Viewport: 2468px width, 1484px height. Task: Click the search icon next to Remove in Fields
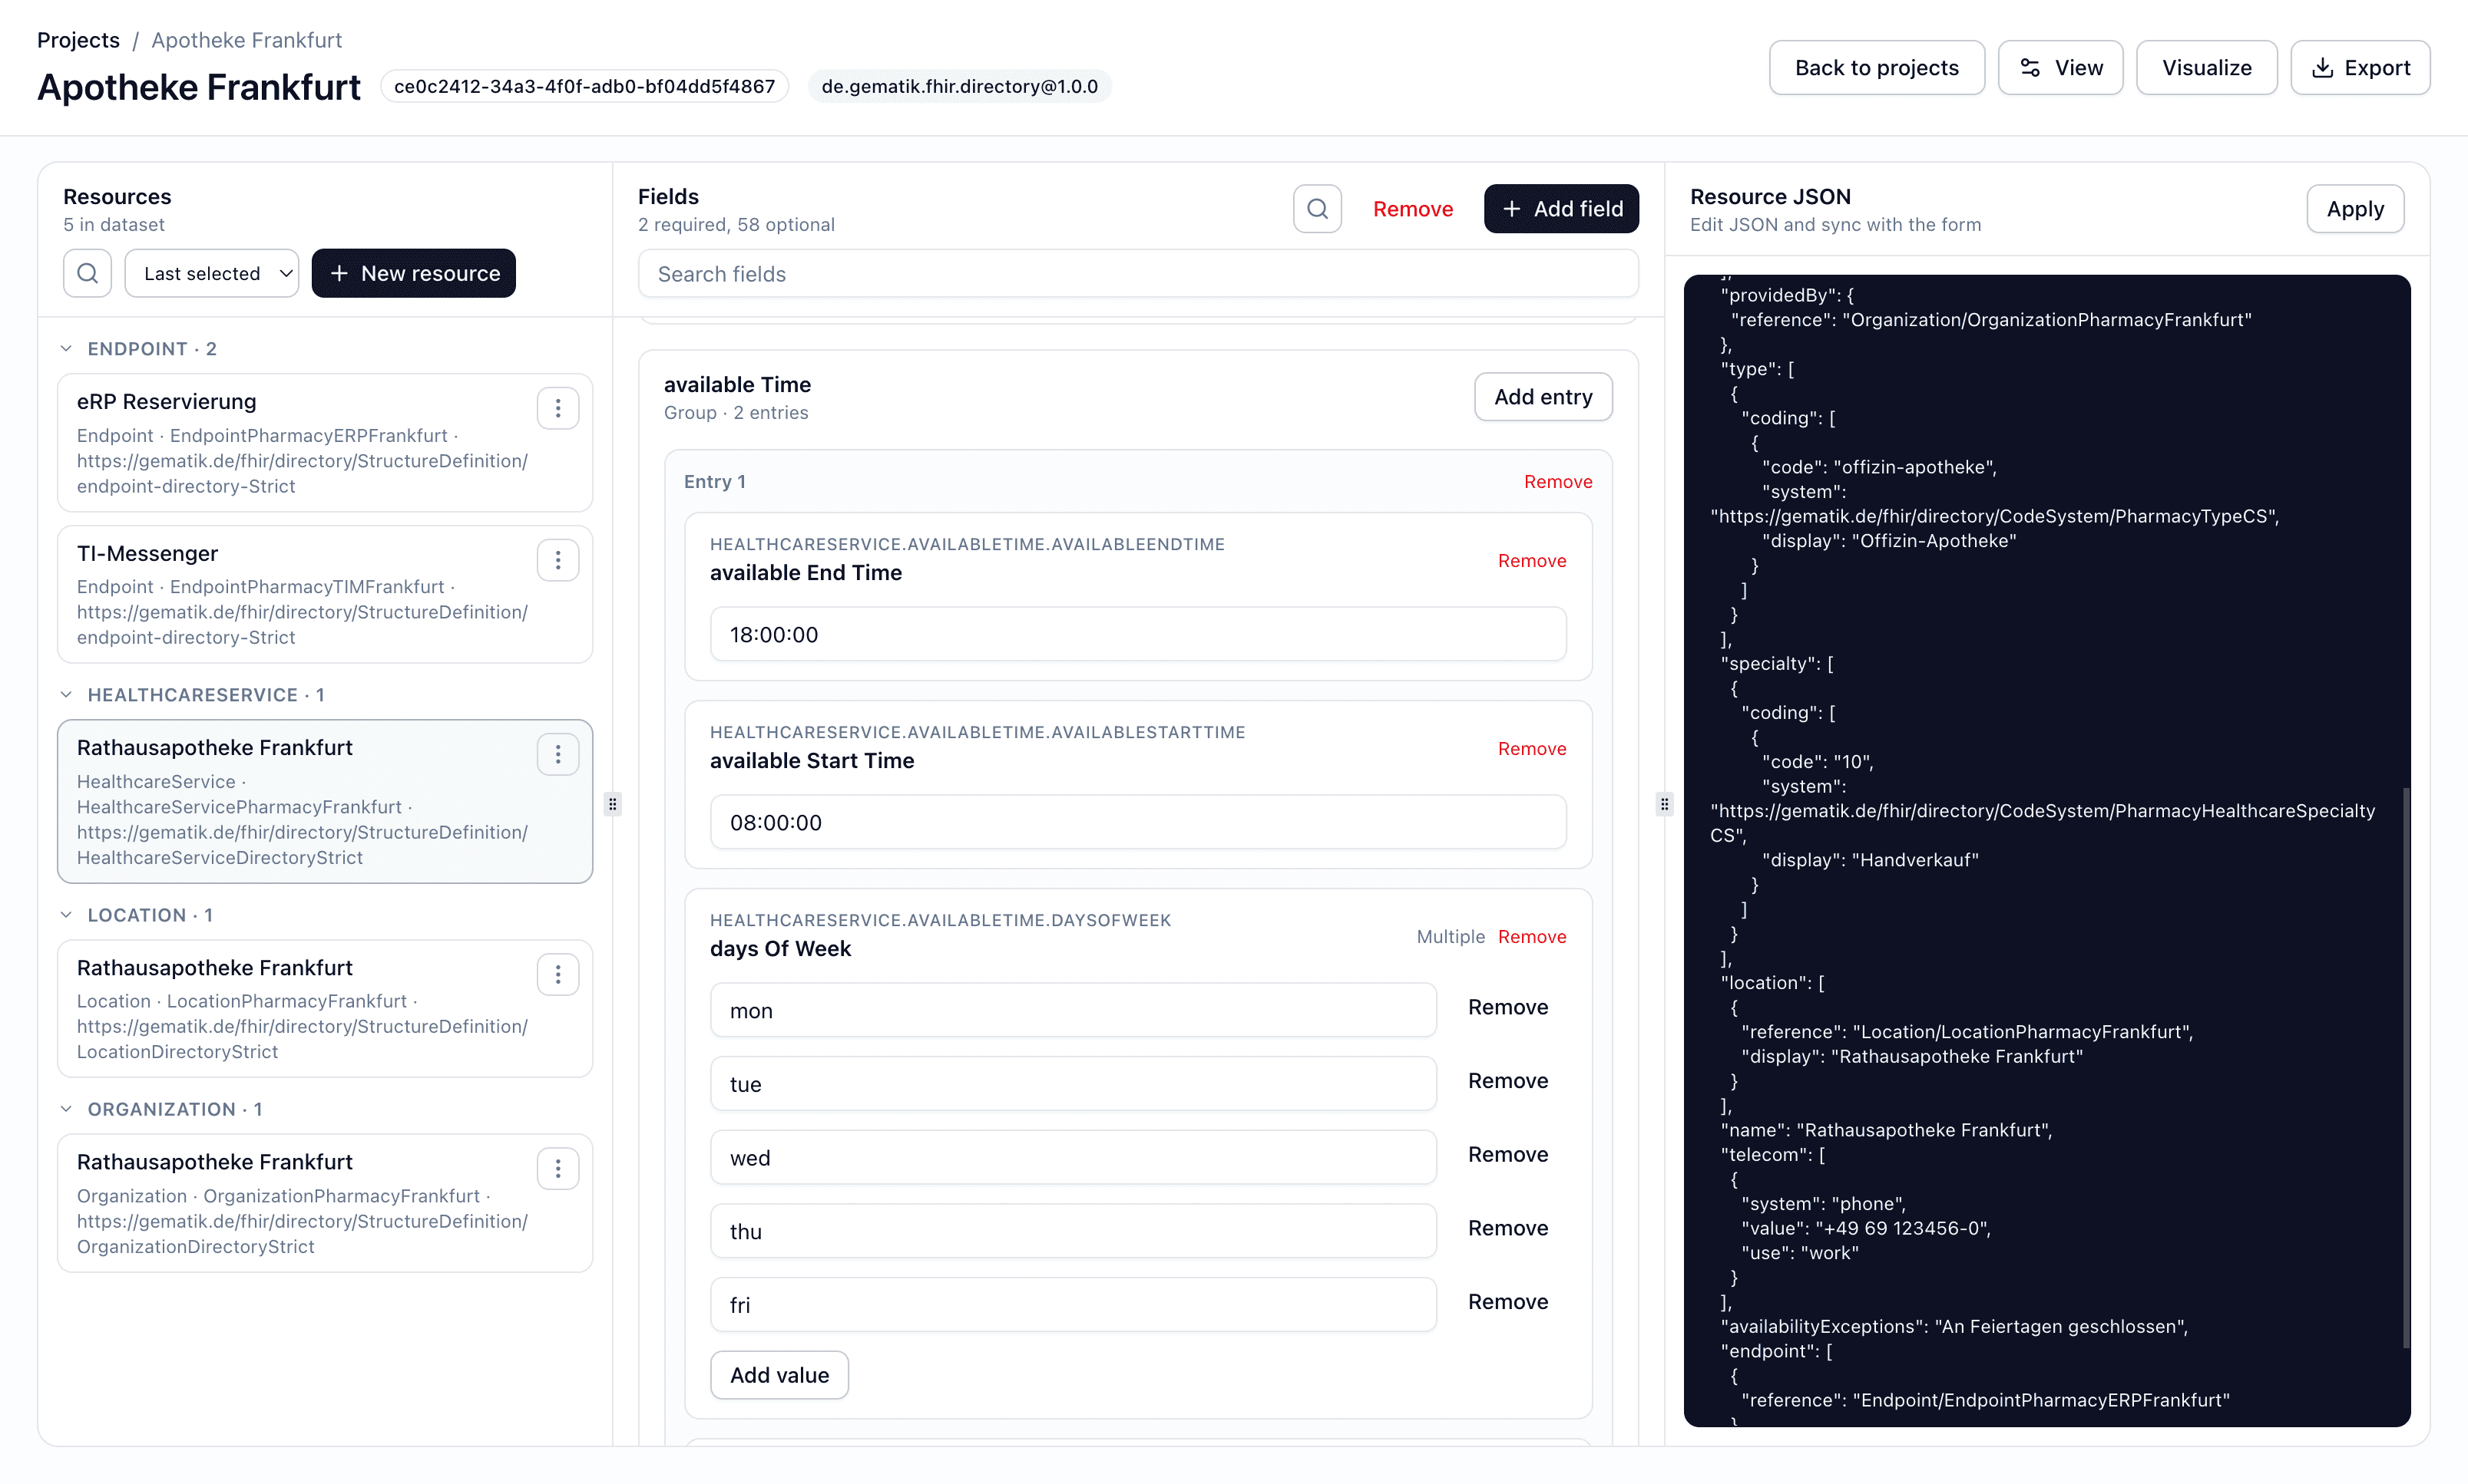(1316, 208)
